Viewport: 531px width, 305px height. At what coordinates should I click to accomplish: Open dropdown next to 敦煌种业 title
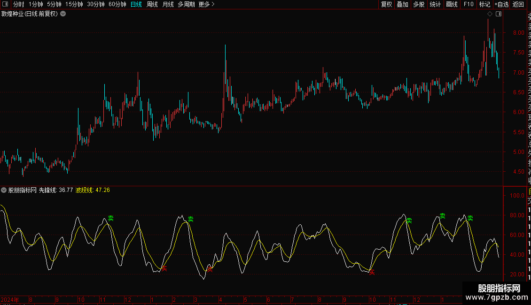pos(63,14)
